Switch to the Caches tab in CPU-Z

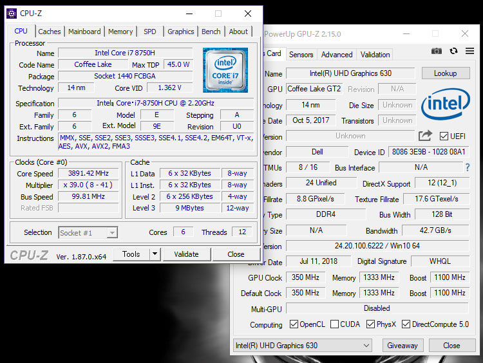coord(50,32)
